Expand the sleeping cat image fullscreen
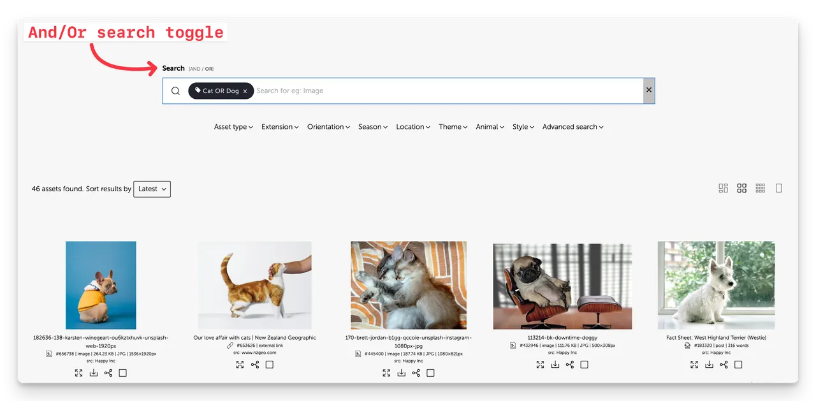Image resolution: width=816 pixels, height=401 pixels. pos(386,373)
